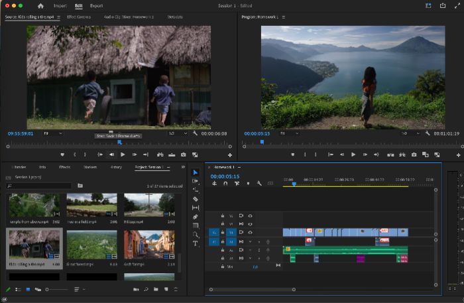Open Timeline display settings wrench
Viewport: 464px width, 303px height.
click(x=259, y=184)
